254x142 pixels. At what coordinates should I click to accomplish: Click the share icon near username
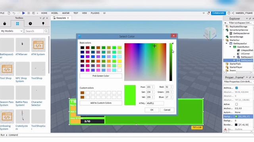(233, 13)
